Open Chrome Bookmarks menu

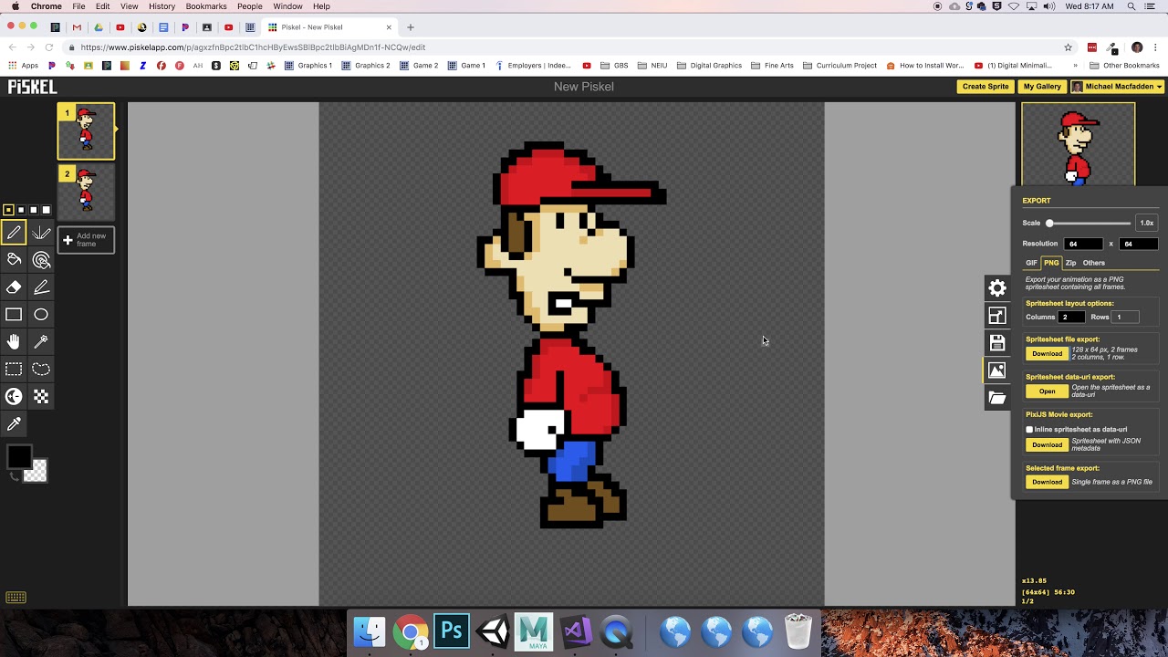206,6
